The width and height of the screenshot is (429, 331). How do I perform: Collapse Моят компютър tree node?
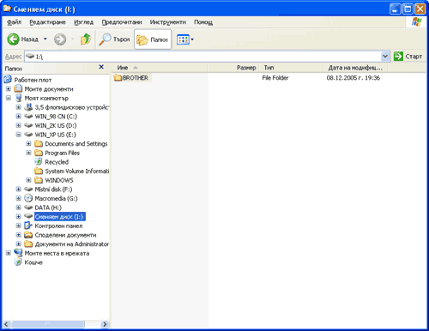(9, 98)
